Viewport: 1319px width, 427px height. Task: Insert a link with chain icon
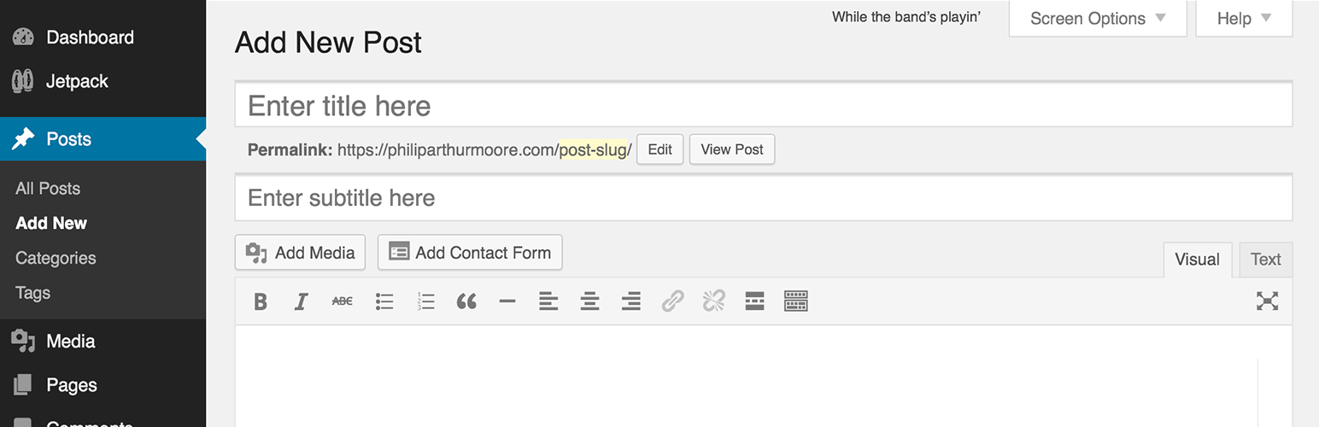point(672,301)
